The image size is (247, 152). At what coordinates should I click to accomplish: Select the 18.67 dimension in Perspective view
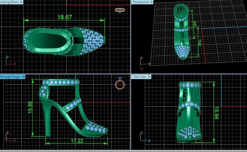(195, 24)
